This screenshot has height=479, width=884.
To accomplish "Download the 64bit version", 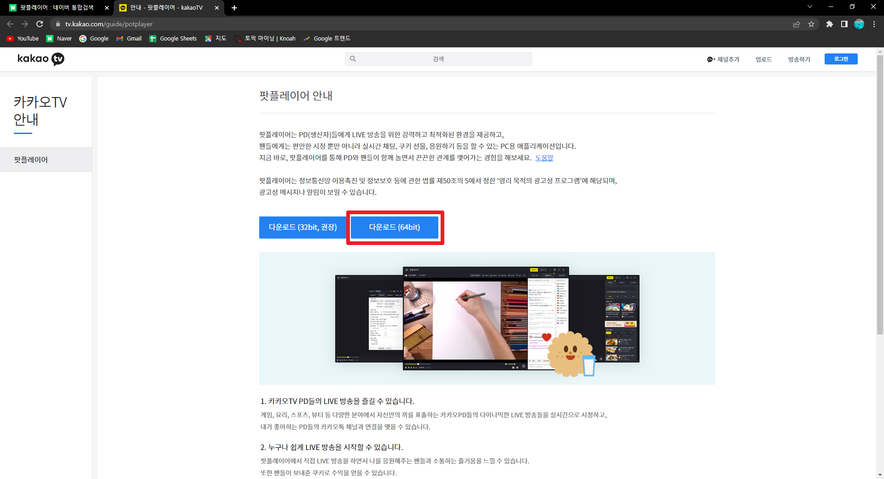I will (395, 228).
